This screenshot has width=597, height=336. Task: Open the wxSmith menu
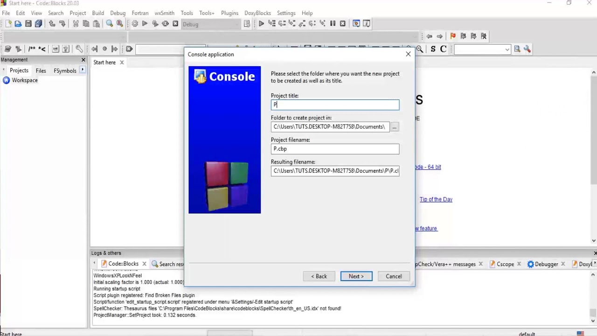164,13
